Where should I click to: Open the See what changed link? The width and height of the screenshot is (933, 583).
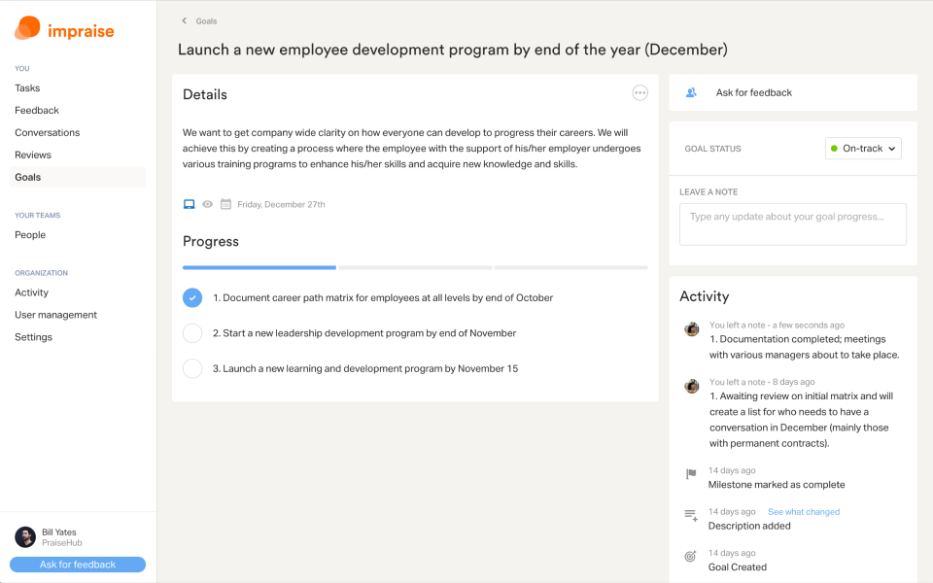pyautogui.click(x=804, y=512)
